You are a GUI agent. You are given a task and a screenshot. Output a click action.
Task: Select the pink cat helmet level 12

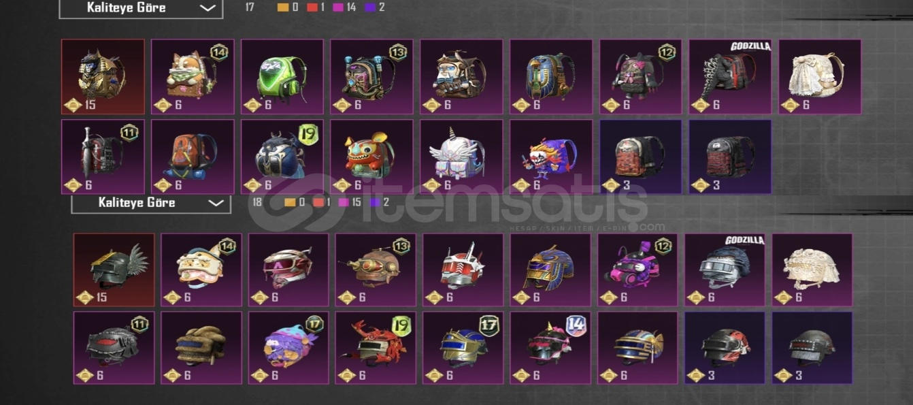click(637, 270)
